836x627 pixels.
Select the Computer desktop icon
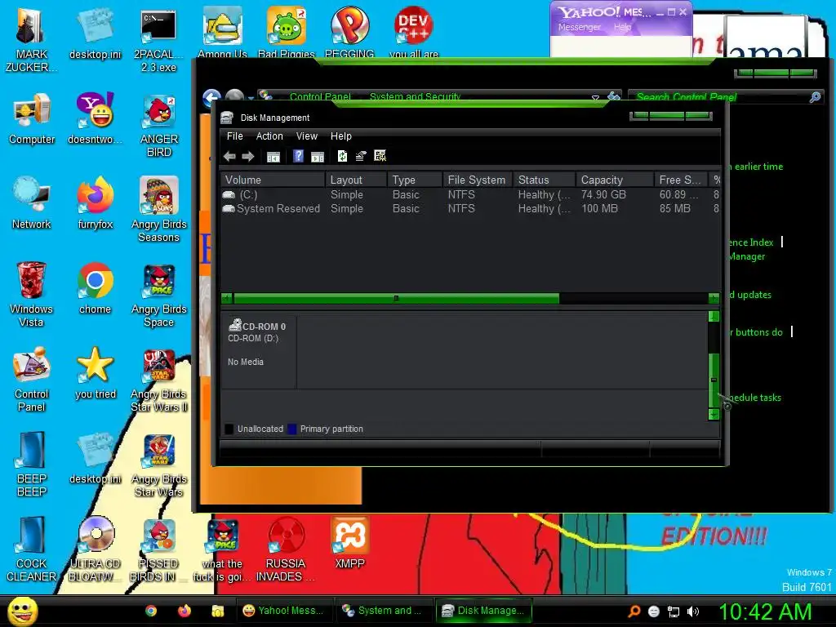point(32,118)
